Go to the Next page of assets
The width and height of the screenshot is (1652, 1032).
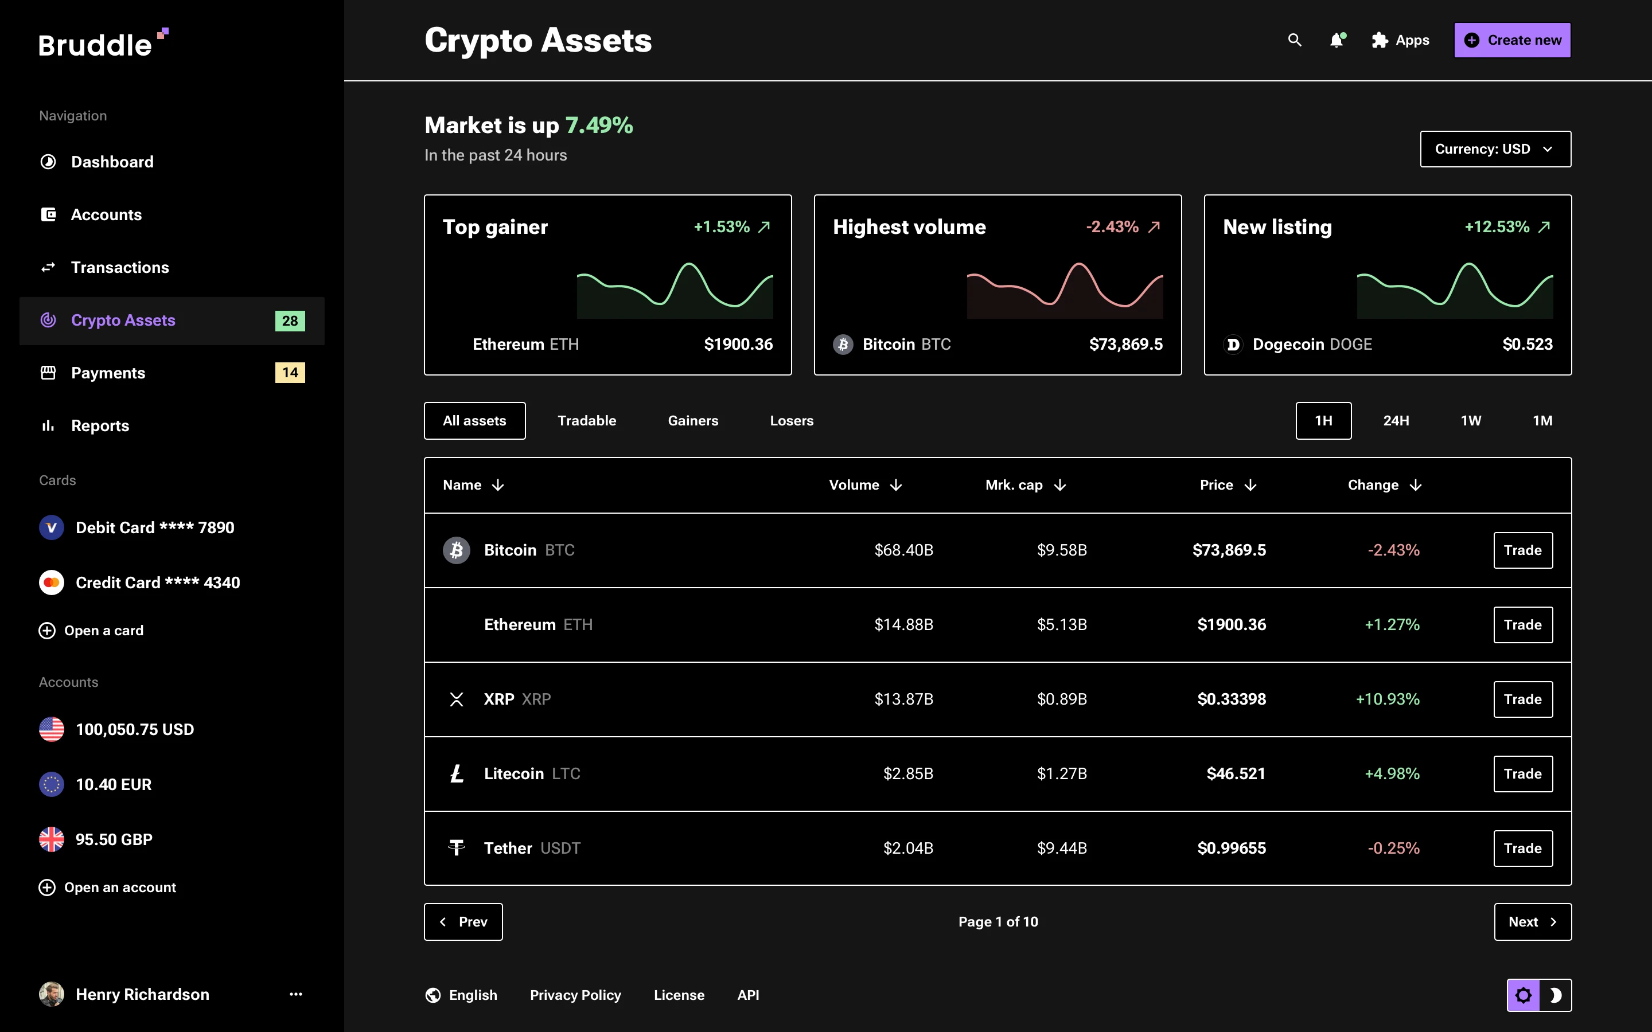1532,921
